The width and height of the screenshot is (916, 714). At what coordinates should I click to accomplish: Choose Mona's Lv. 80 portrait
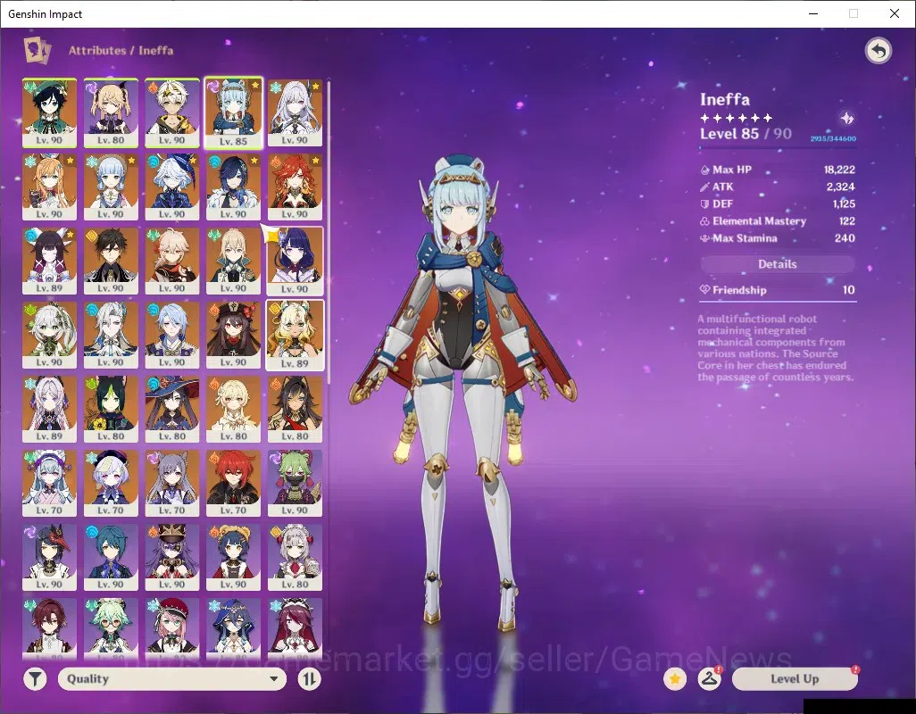pyautogui.click(x=172, y=410)
